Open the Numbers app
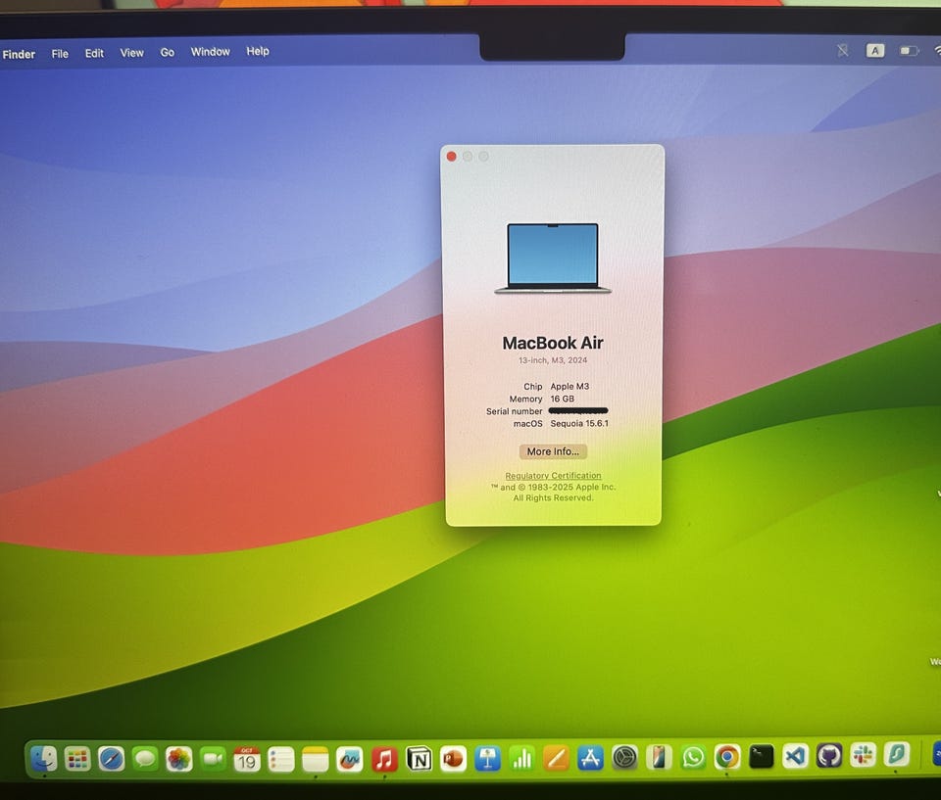941x800 pixels. coord(522,759)
